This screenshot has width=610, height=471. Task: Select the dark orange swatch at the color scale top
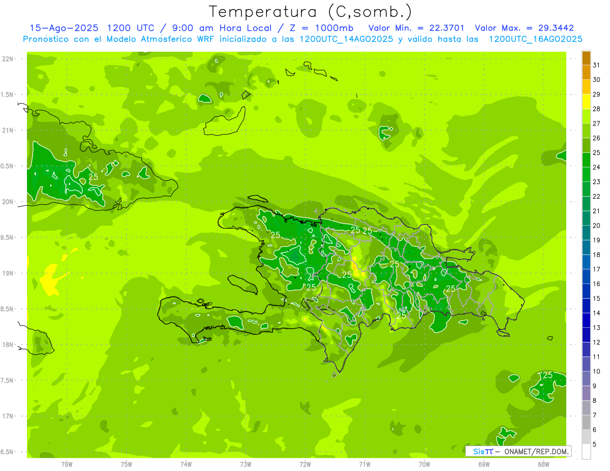(x=586, y=58)
